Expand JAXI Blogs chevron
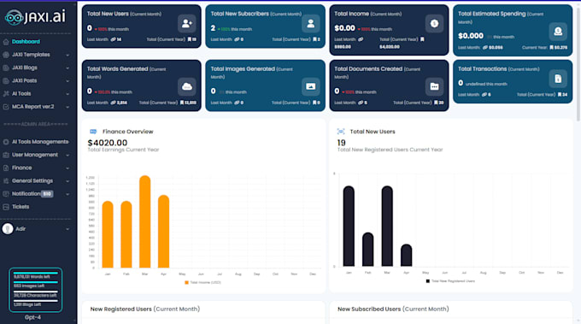This screenshot has width=581, height=324. (x=67, y=68)
